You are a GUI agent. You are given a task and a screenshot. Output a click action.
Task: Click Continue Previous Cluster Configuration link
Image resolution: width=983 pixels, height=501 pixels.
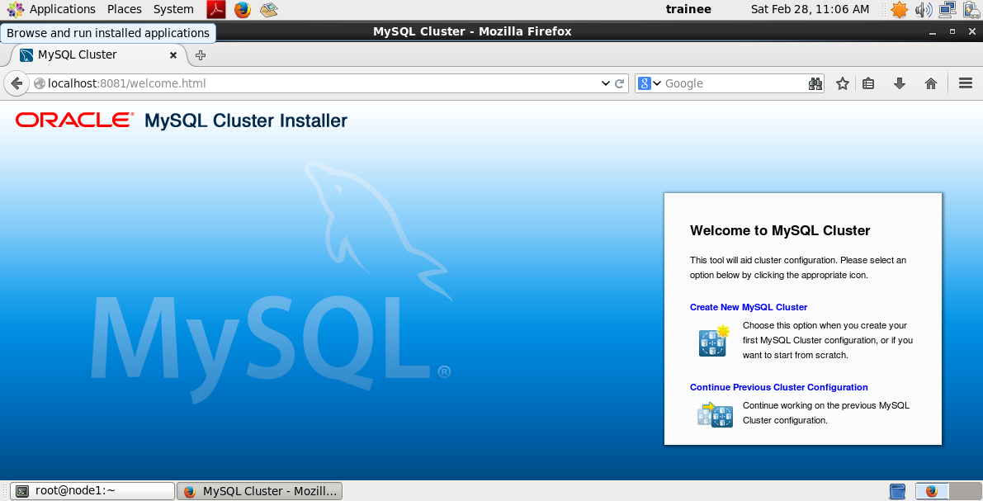(778, 387)
